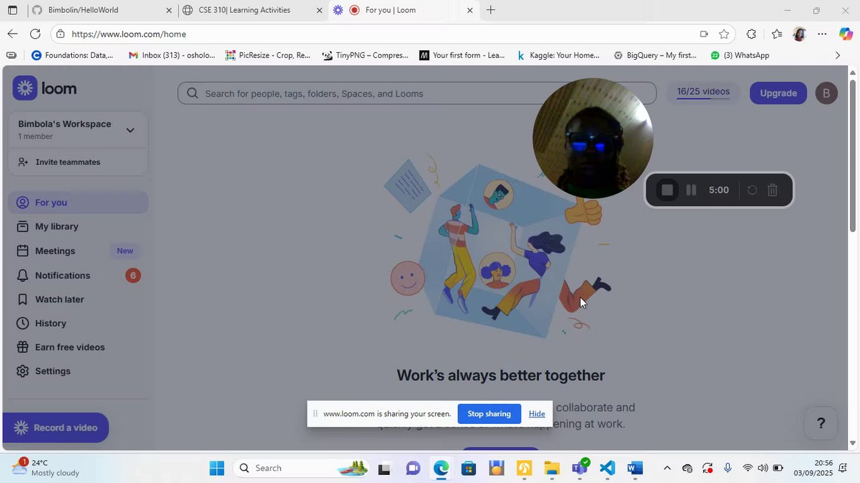Viewport: 860px width, 483px height.
Task: Go back to previous page
Action: coord(12,34)
